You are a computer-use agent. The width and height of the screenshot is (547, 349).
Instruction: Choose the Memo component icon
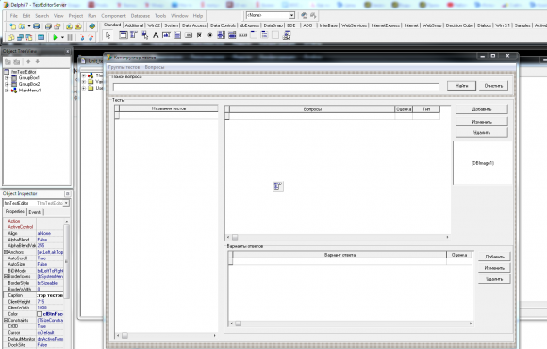click(177, 35)
